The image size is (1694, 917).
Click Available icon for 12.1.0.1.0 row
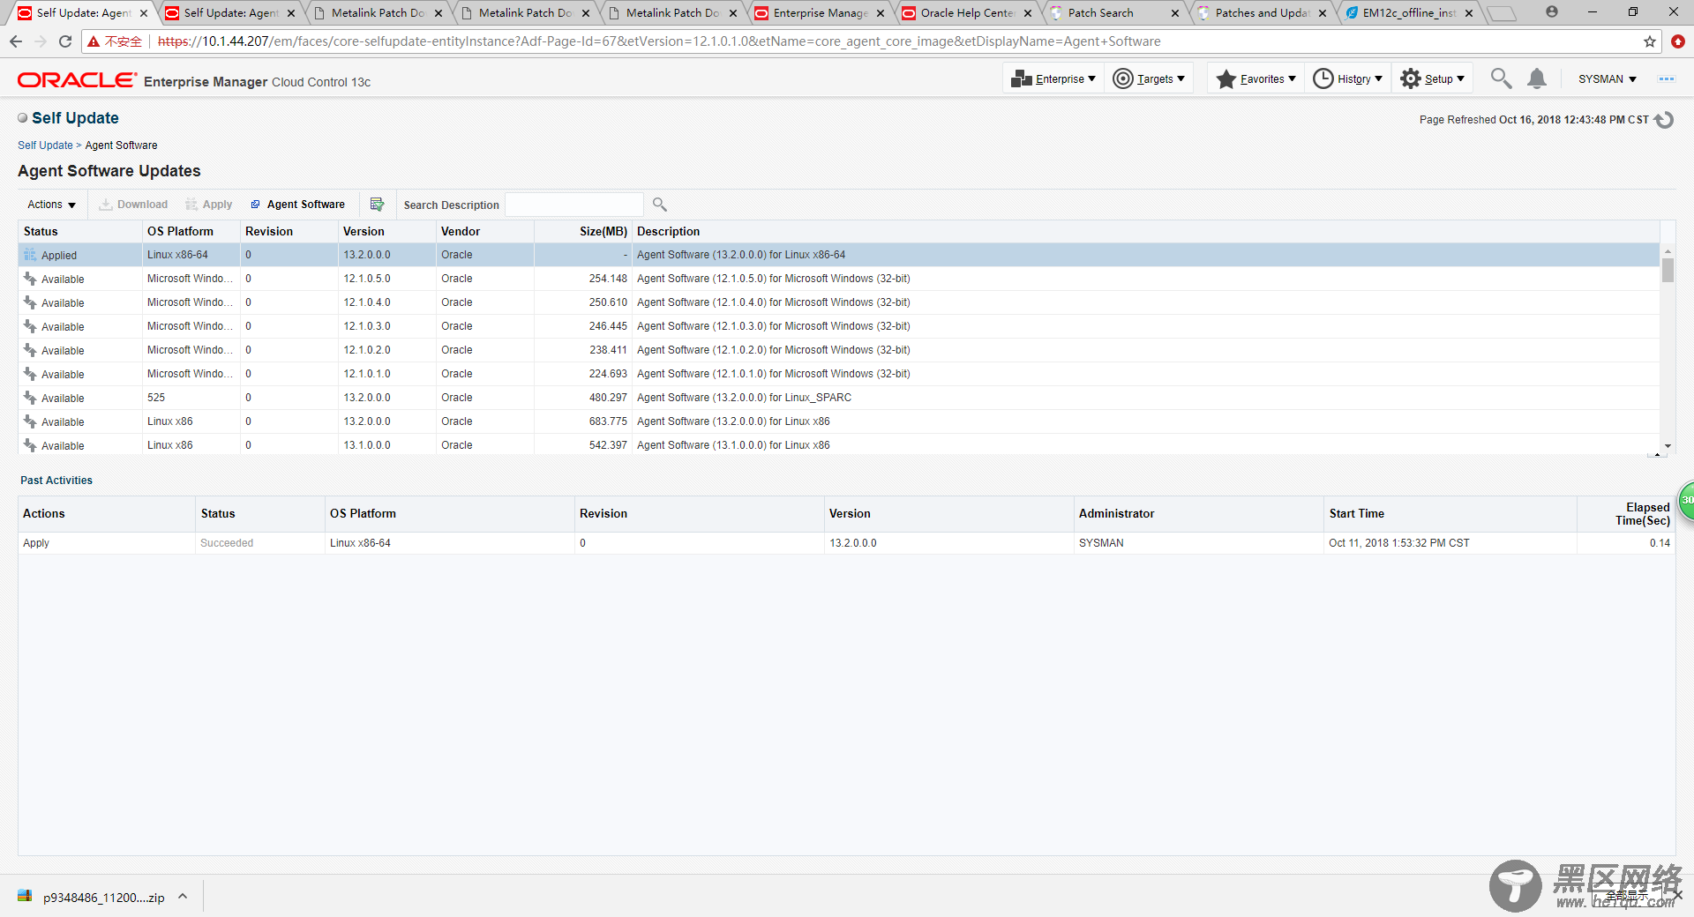click(x=30, y=374)
